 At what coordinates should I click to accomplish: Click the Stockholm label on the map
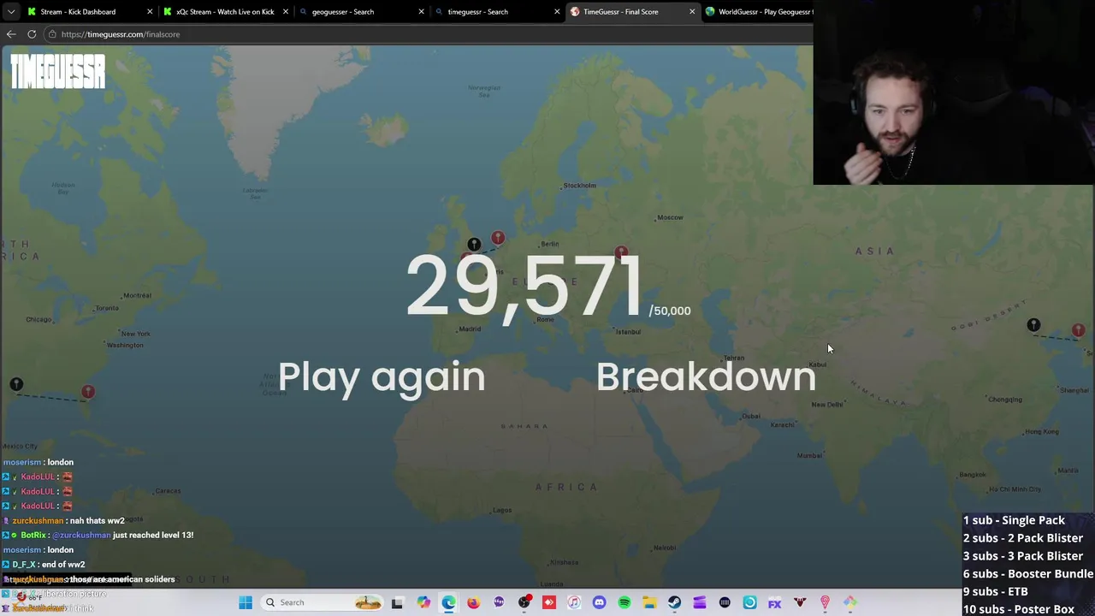coord(579,186)
